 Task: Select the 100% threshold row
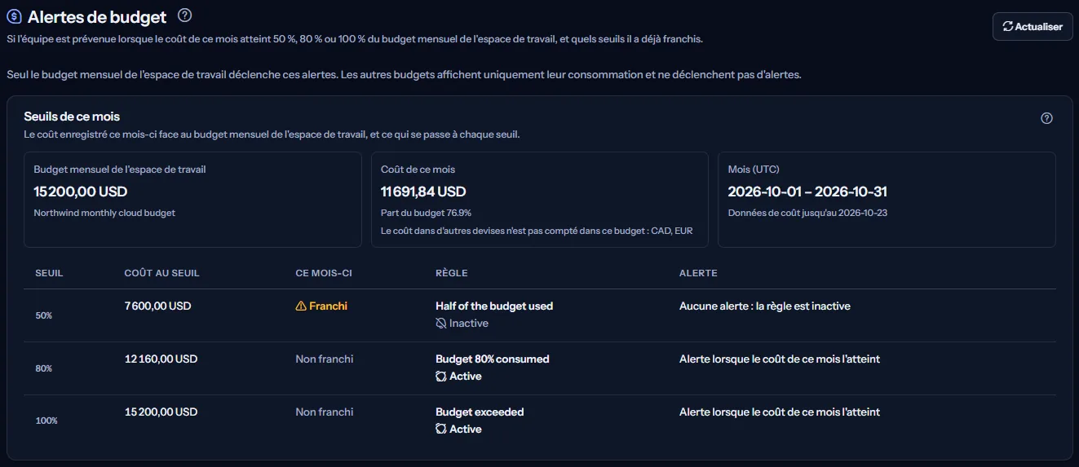(540, 421)
